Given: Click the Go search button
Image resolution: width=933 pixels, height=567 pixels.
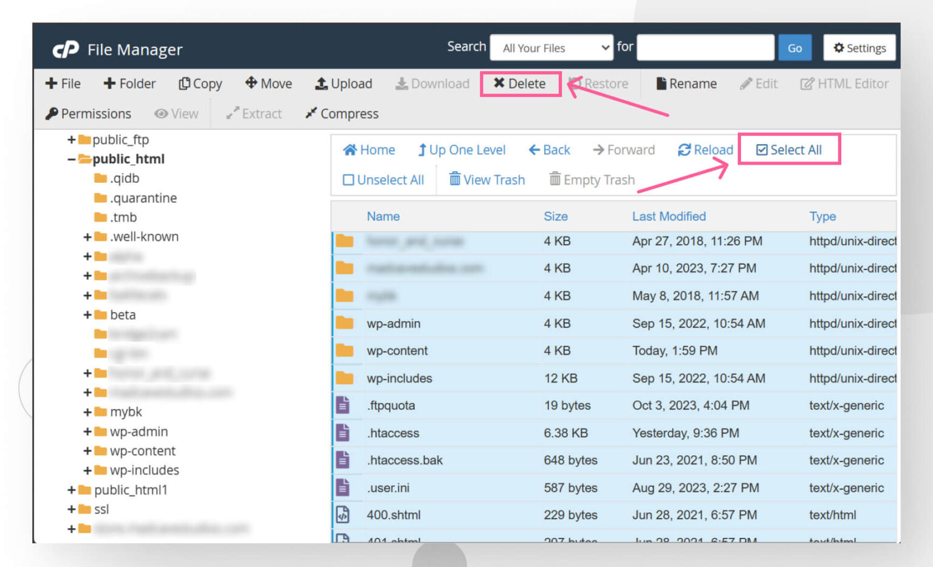Looking at the screenshot, I should click(x=795, y=47).
